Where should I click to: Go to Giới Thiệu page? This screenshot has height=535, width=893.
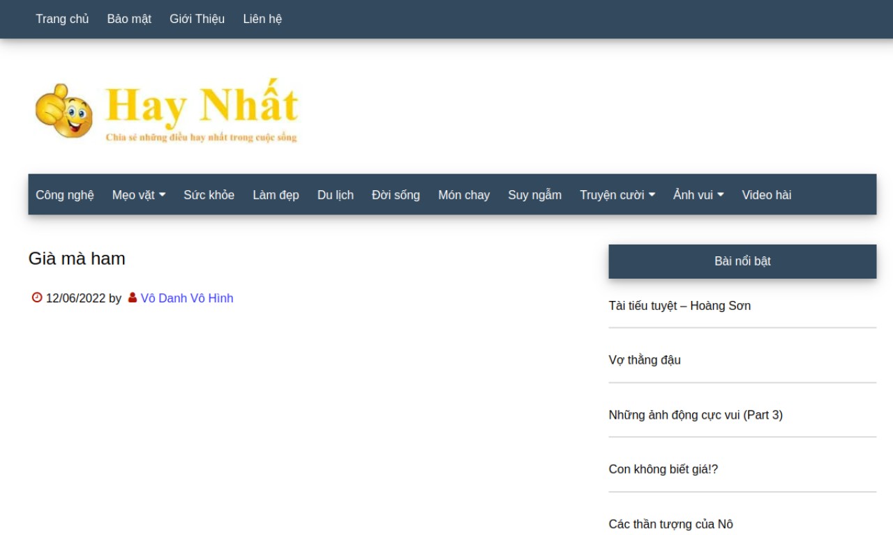click(x=197, y=19)
